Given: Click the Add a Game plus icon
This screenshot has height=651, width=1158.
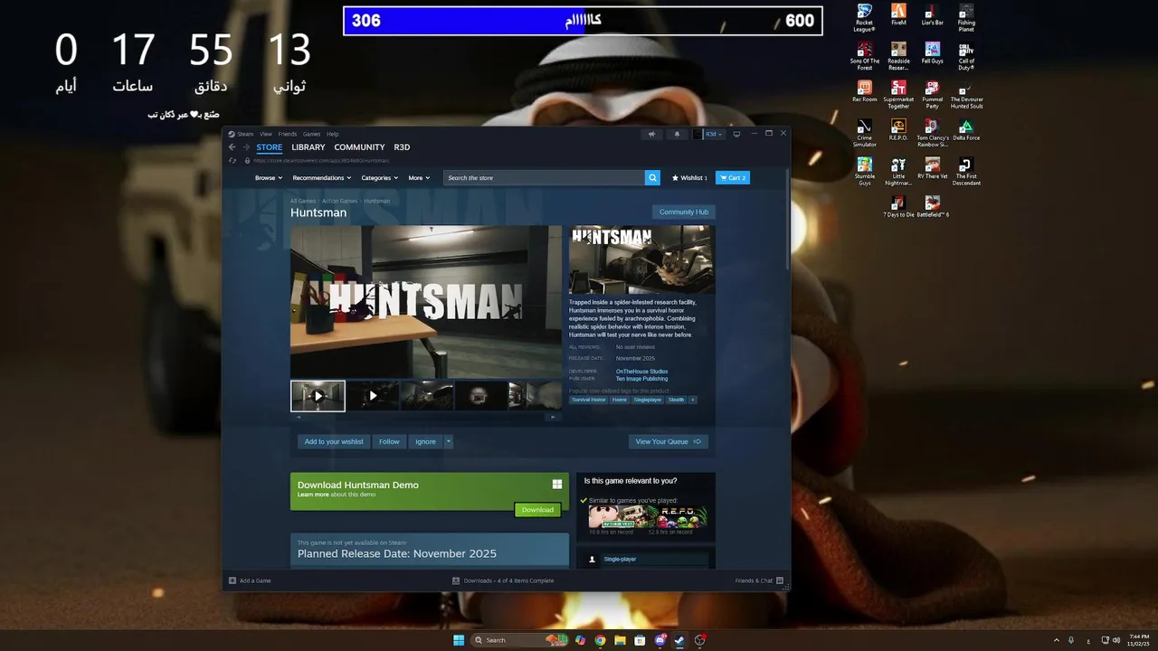Looking at the screenshot, I should 233,580.
